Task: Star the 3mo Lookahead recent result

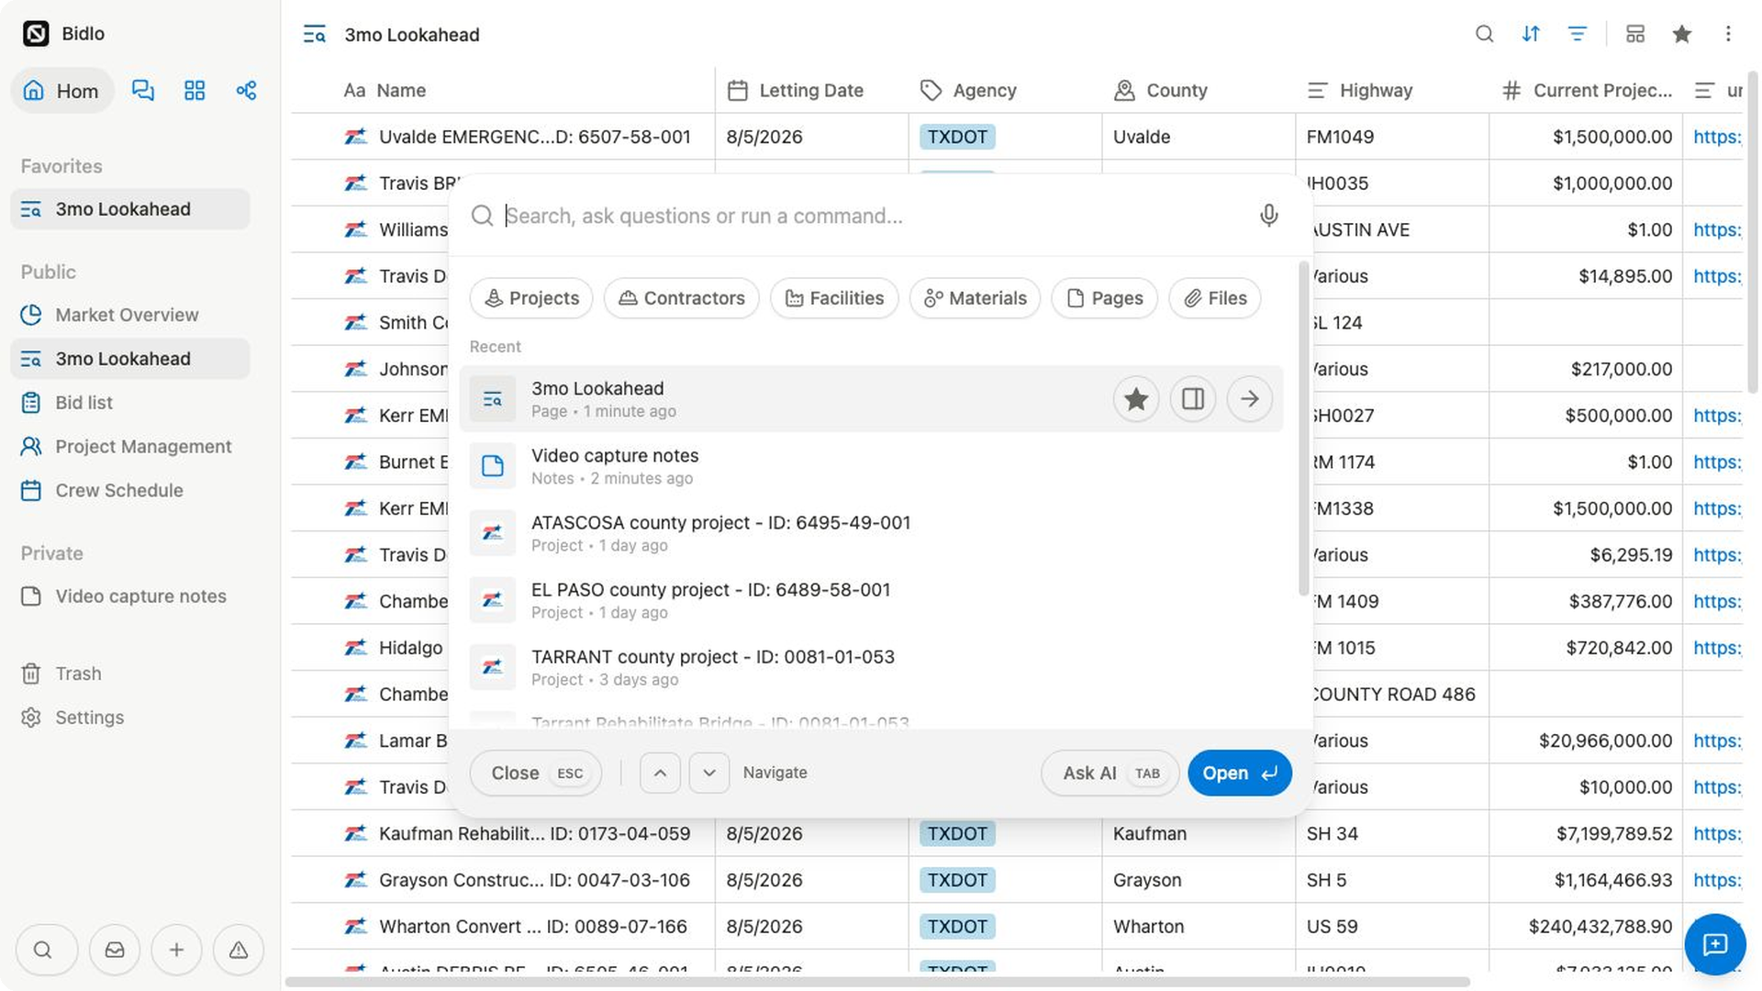Action: tap(1136, 399)
